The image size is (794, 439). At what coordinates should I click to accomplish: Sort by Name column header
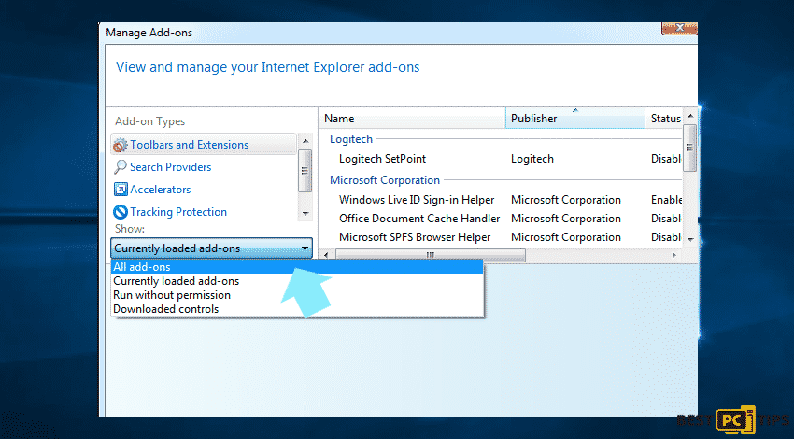pos(412,118)
